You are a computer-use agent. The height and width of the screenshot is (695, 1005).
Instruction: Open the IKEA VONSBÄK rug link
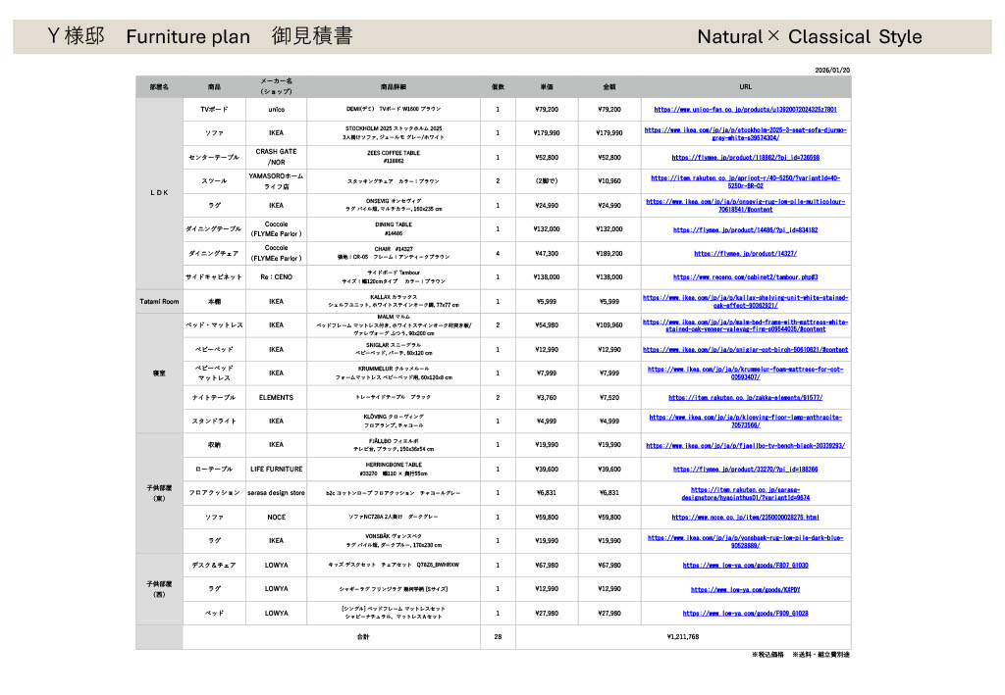coord(746,541)
